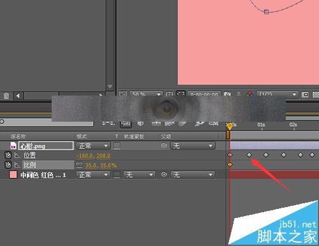Select the 位置 property label
The width and height of the screenshot is (319, 246).
pyautogui.click(x=29, y=156)
